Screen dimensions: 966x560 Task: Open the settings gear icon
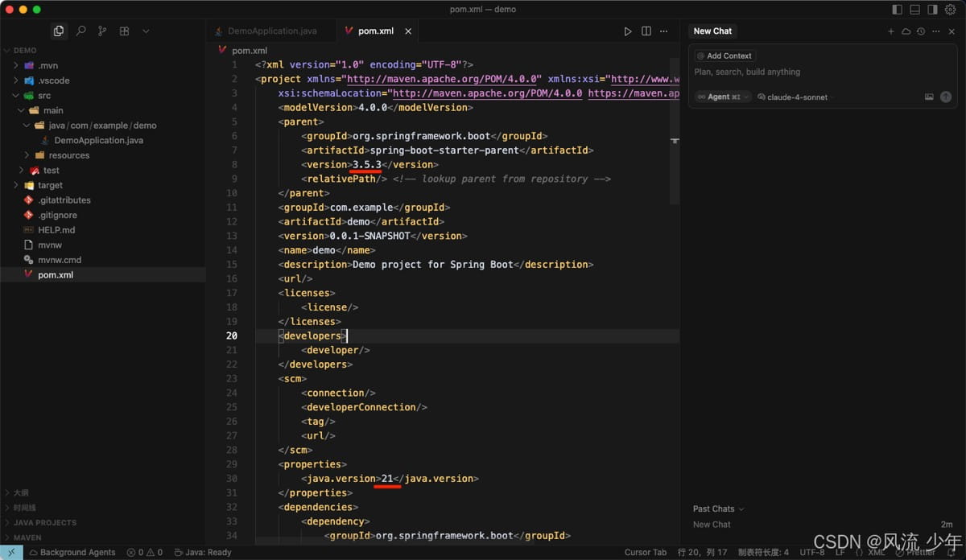click(x=950, y=10)
